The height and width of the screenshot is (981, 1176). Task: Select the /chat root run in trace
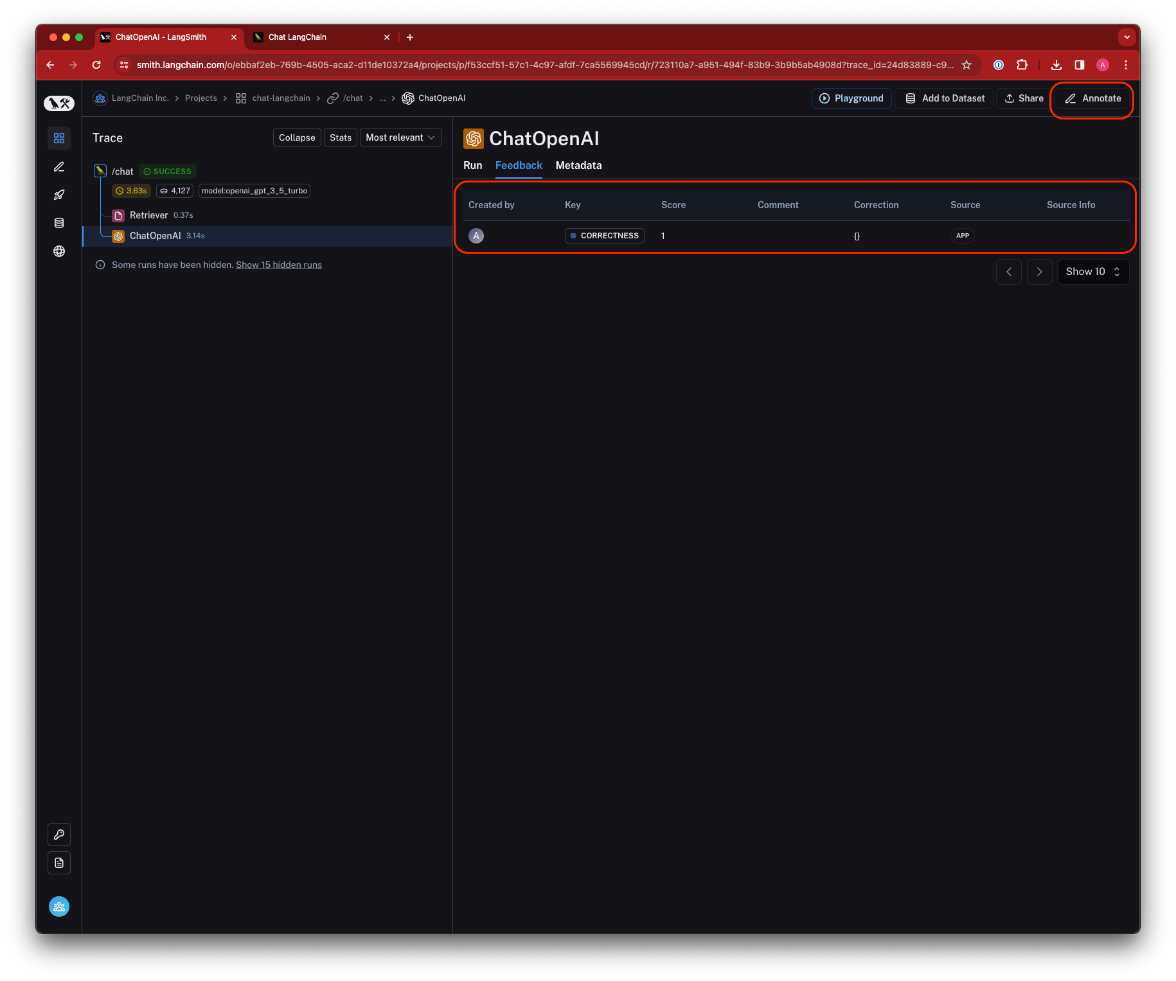pyautogui.click(x=123, y=172)
